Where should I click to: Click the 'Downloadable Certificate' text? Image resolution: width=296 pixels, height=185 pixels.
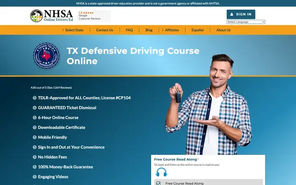coord(62,128)
